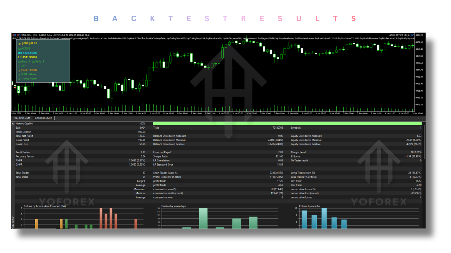Click the 'HH: 4570.64000' value in panel
Screen dimensions: 451x253
(x=28, y=53)
